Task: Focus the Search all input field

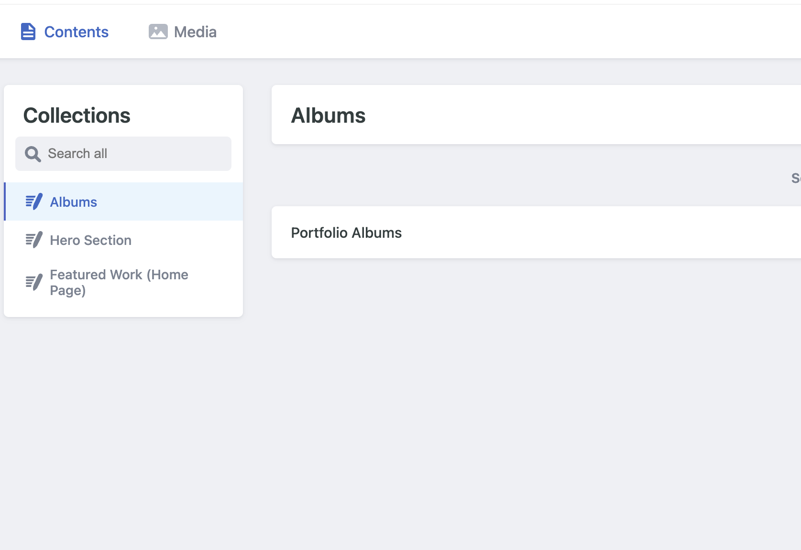Action: pyautogui.click(x=123, y=154)
